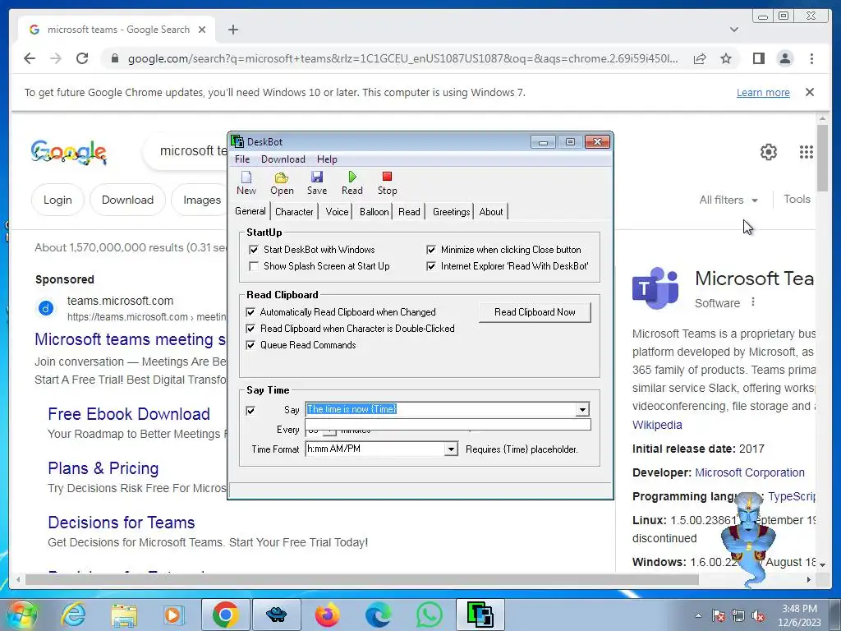841x631 pixels.
Task: Open the DeskBot File menu
Action: coord(242,159)
